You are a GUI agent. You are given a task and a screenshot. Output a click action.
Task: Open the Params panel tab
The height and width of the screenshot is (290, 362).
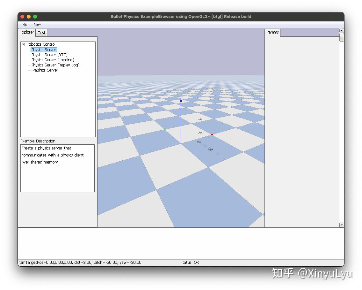(x=273, y=32)
